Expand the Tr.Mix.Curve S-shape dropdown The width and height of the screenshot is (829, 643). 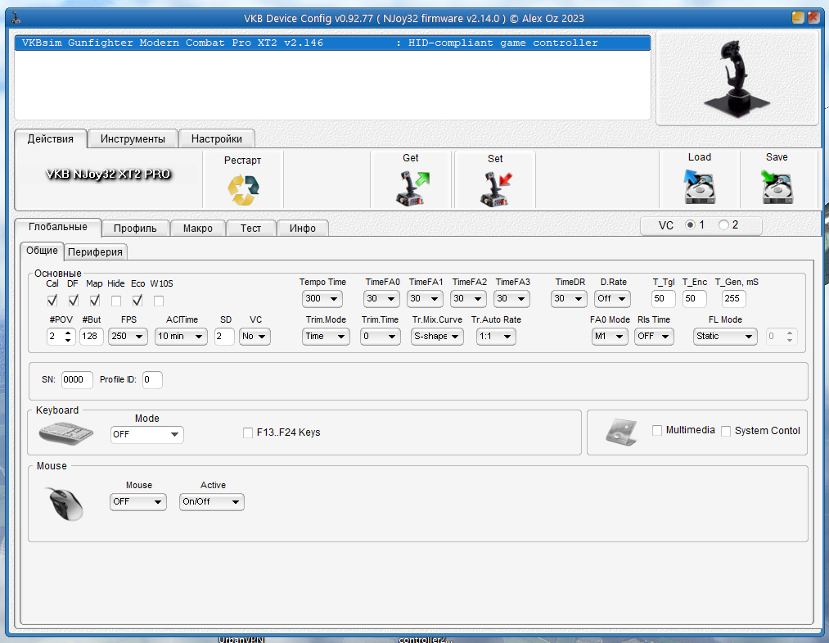[x=437, y=337]
